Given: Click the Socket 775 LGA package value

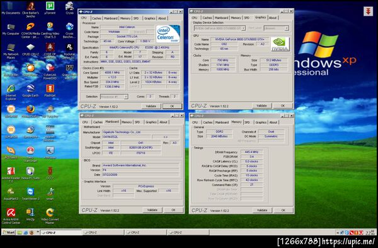Looking at the screenshot, I should pos(127,37).
